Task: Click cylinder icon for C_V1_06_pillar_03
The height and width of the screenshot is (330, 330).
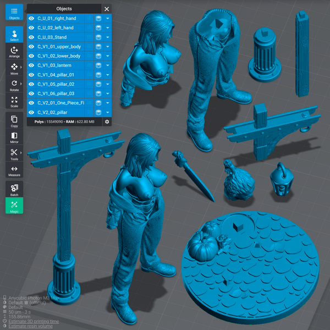Action: (x=98, y=94)
